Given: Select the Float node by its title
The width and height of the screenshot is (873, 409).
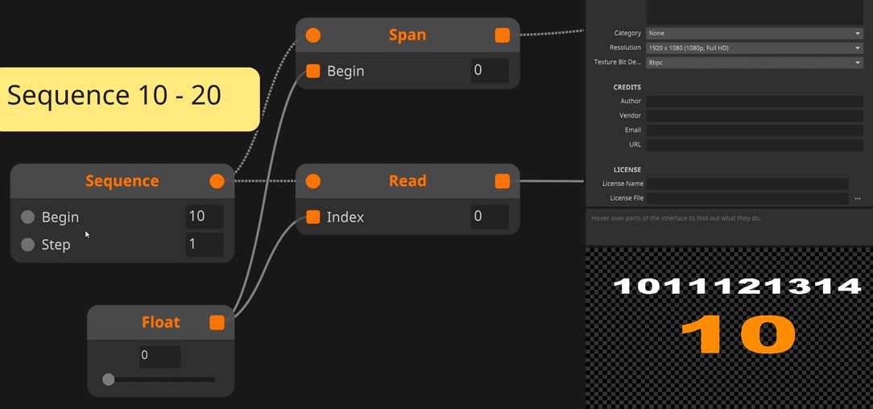Looking at the screenshot, I should [x=161, y=322].
